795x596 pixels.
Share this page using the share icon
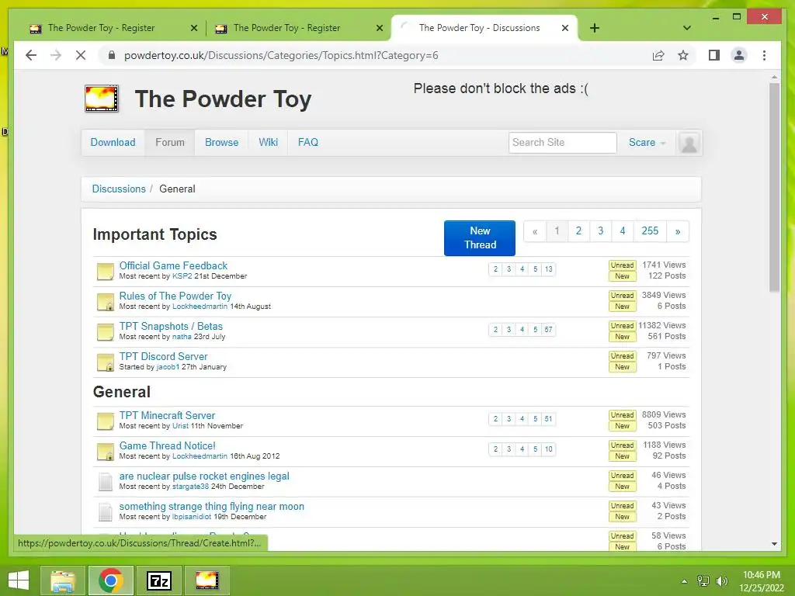[658, 55]
